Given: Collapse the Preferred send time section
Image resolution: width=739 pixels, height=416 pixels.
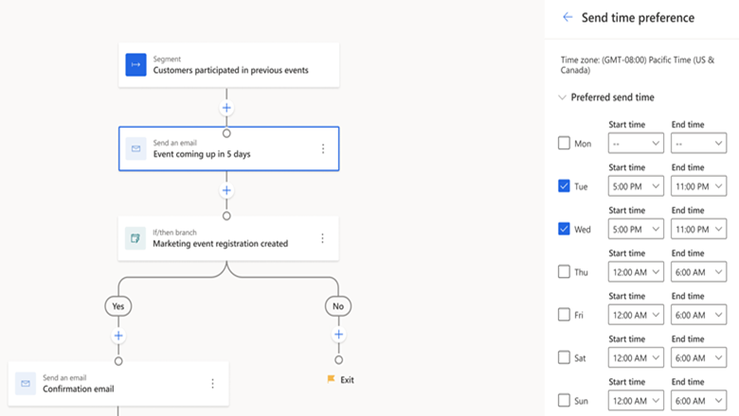Looking at the screenshot, I should pyautogui.click(x=562, y=97).
